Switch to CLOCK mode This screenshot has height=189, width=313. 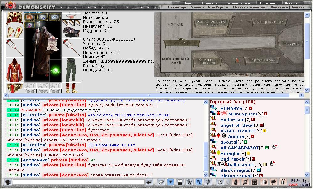[x=293, y=185]
